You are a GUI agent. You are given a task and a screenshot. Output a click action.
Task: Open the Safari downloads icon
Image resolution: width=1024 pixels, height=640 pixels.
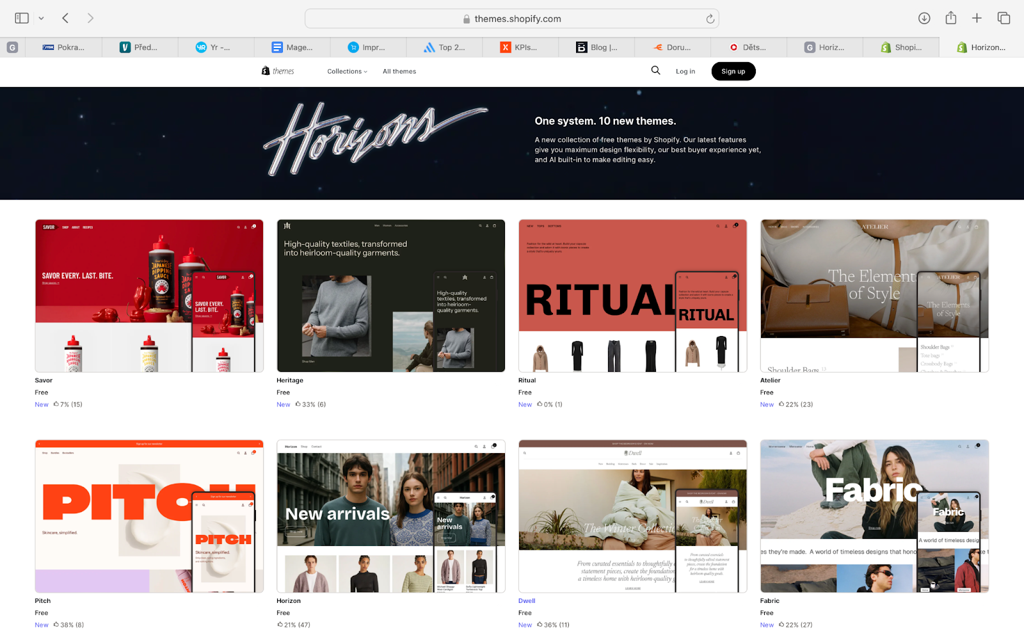coord(924,19)
